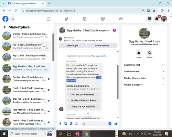Image resolution: width=172 pixels, height=137 pixels.
Task: Open Chrome three-dot menu
Action: (168, 11)
